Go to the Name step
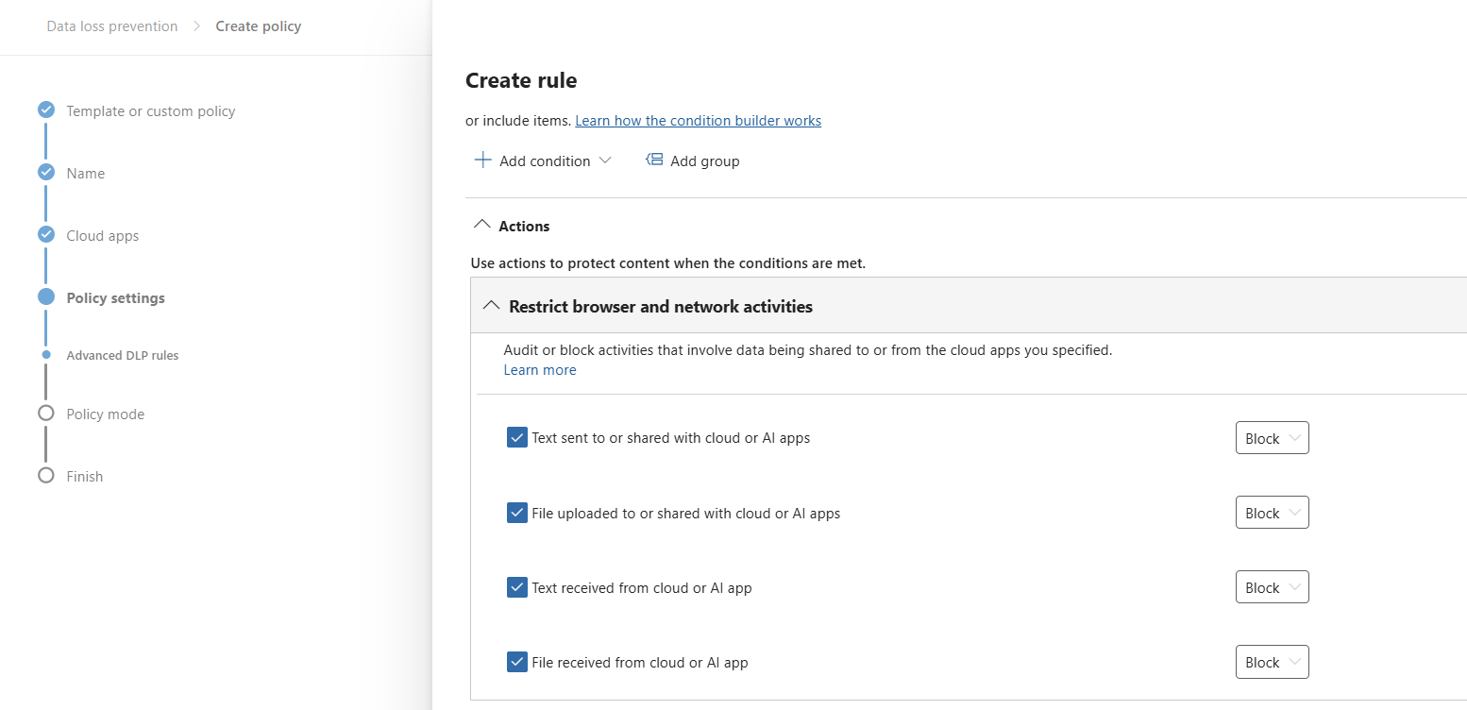The image size is (1467, 710). (86, 173)
